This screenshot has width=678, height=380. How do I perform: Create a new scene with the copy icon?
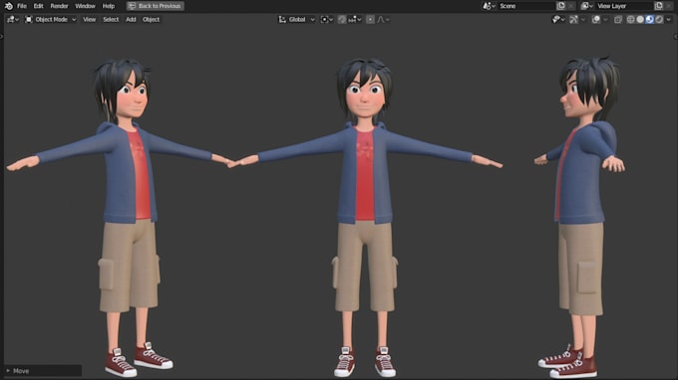click(x=561, y=6)
